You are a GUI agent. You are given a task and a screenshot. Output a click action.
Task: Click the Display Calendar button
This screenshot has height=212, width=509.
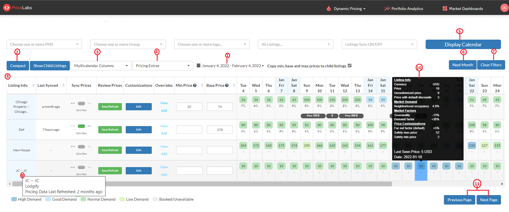(463, 44)
